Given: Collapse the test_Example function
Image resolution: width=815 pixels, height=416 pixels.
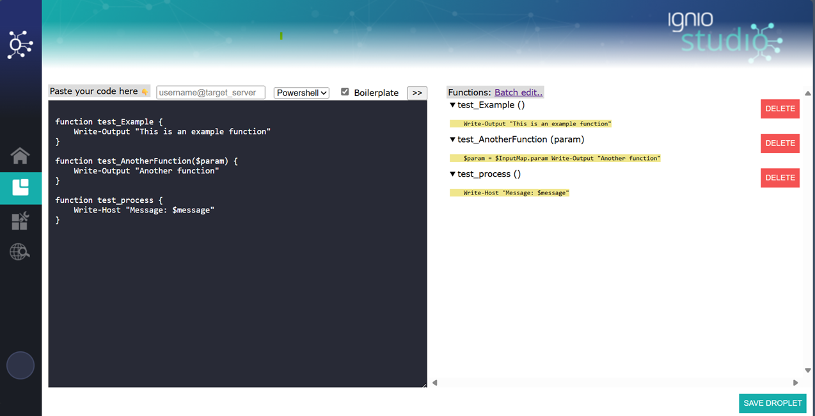Looking at the screenshot, I should [x=453, y=105].
